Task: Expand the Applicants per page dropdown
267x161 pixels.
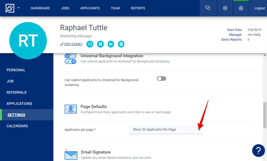Action: (x=166, y=130)
